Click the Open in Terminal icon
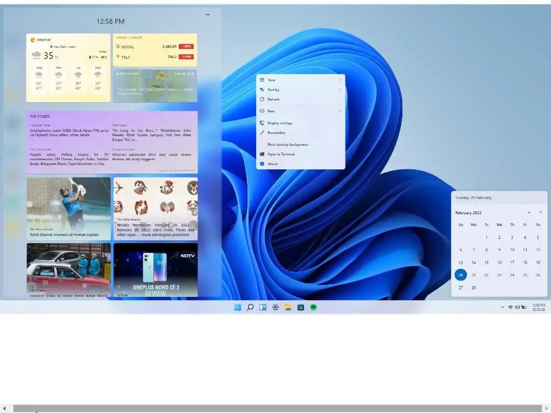Image resolution: width=551 pixels, height=413 pixels. [x=262, y=154]
